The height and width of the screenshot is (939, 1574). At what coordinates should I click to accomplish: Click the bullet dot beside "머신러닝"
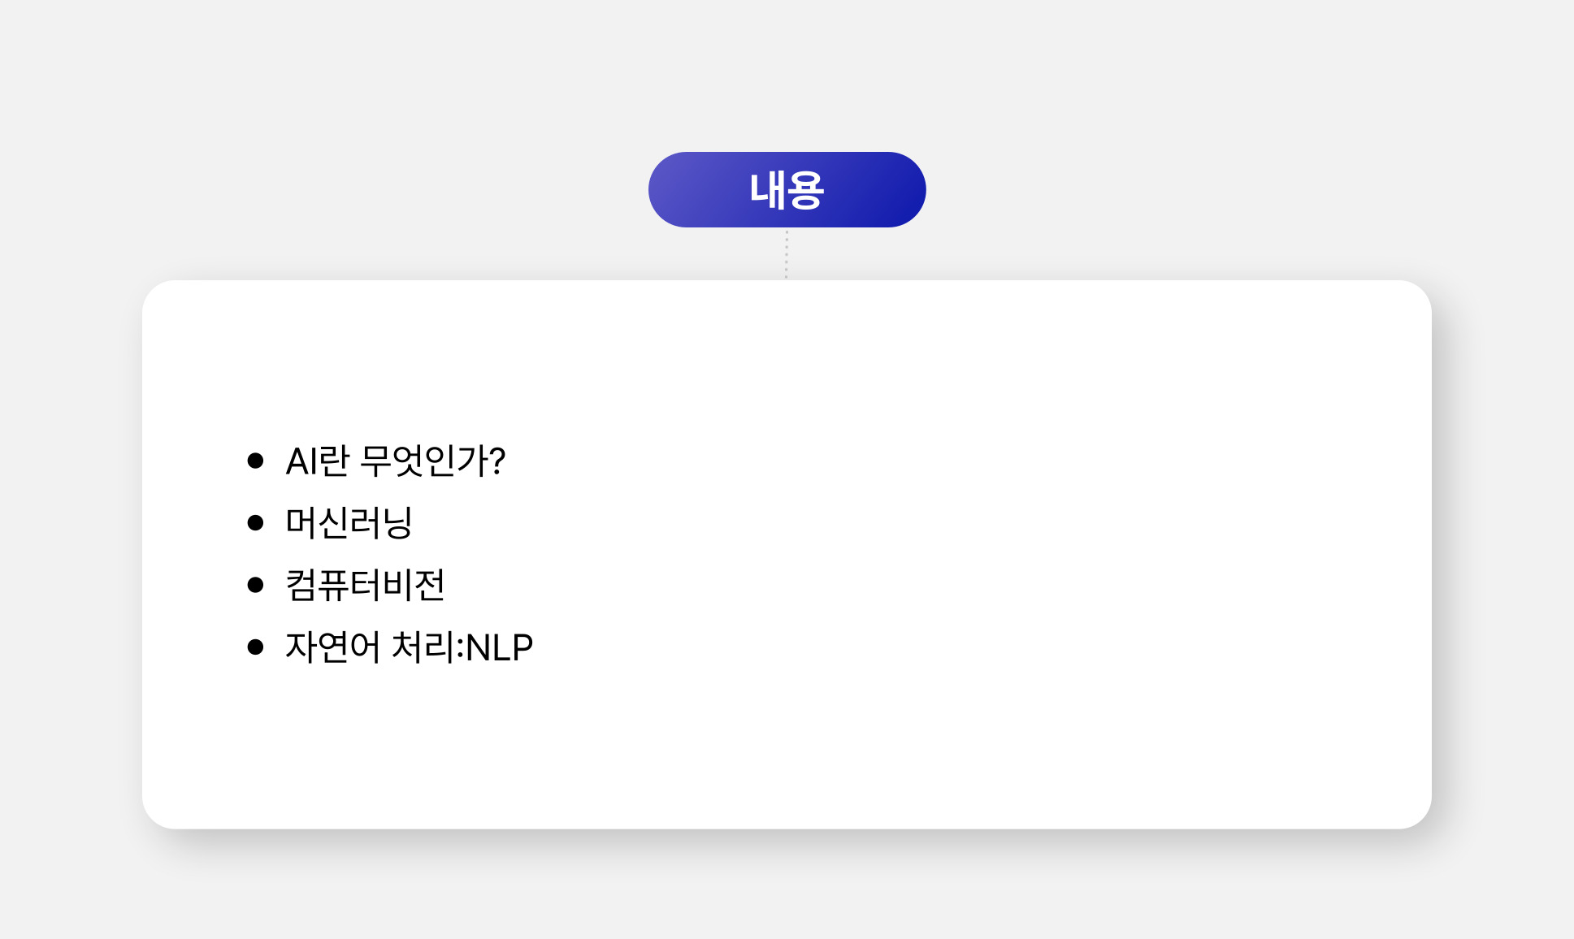255,522
